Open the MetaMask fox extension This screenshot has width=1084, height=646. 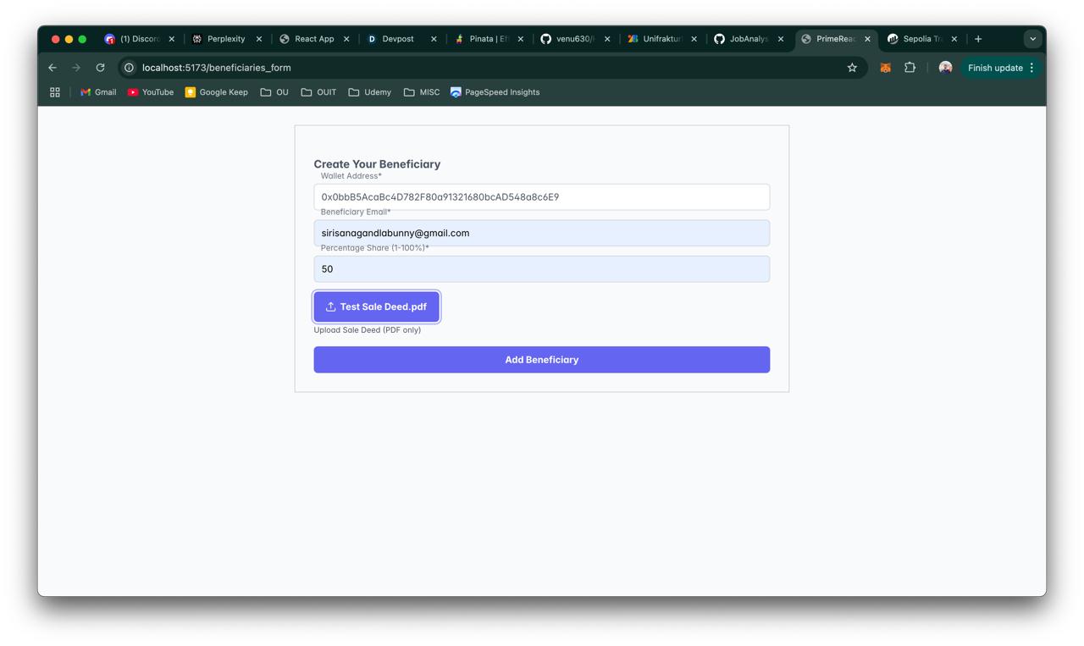coord(885,68)
